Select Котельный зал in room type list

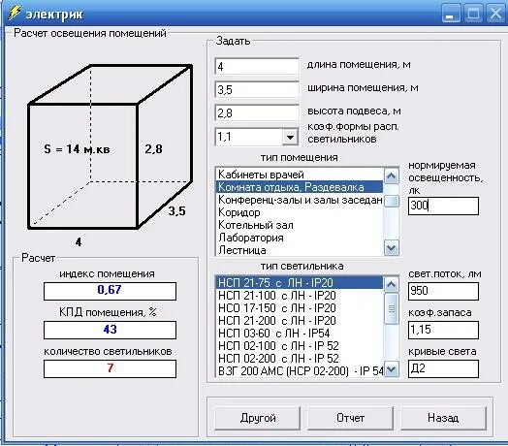pyautogui.click(x=299, y=225)
